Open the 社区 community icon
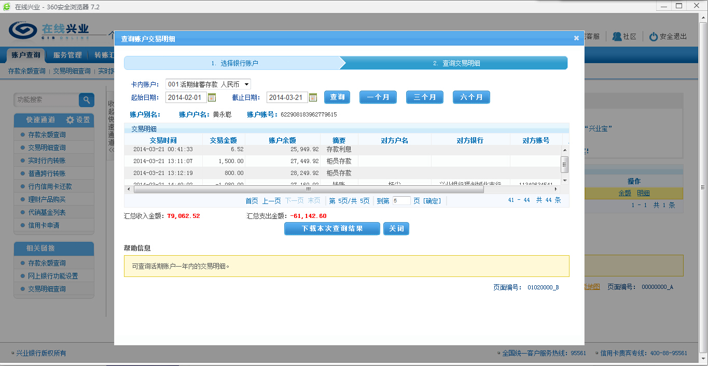708x366 pixels. point(617,37)
